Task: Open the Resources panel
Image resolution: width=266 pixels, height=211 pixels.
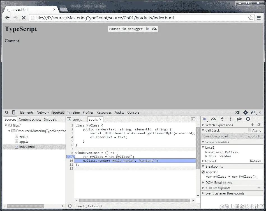Action: [104, 112]
